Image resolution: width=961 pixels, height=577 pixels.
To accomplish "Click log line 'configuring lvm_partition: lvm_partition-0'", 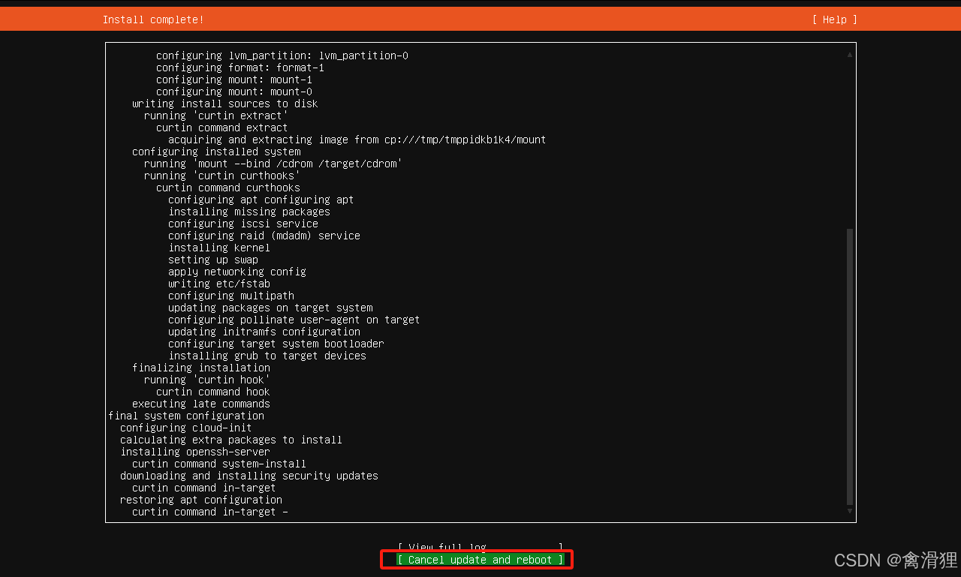I will pos(282,56).
